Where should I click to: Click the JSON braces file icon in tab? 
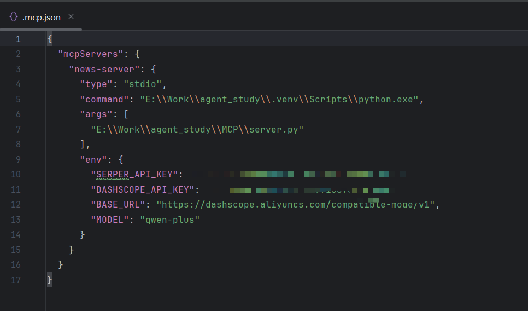coord(14,16)
